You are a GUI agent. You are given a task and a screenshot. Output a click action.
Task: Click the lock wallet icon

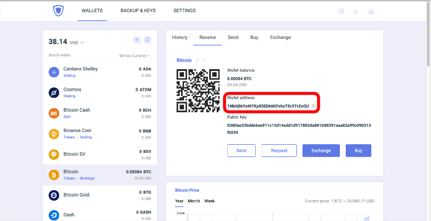point(371,11)
